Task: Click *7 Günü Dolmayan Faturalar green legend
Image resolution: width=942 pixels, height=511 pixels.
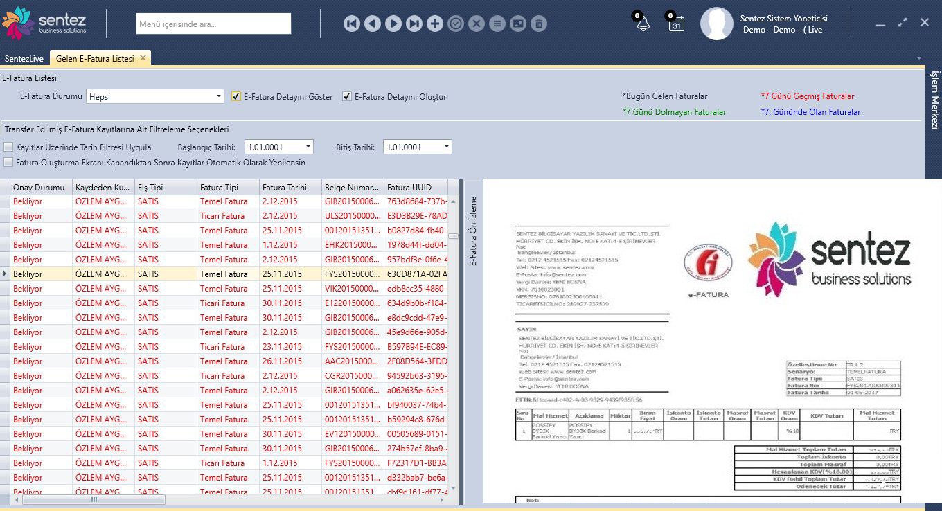Action: click(674, 112)
